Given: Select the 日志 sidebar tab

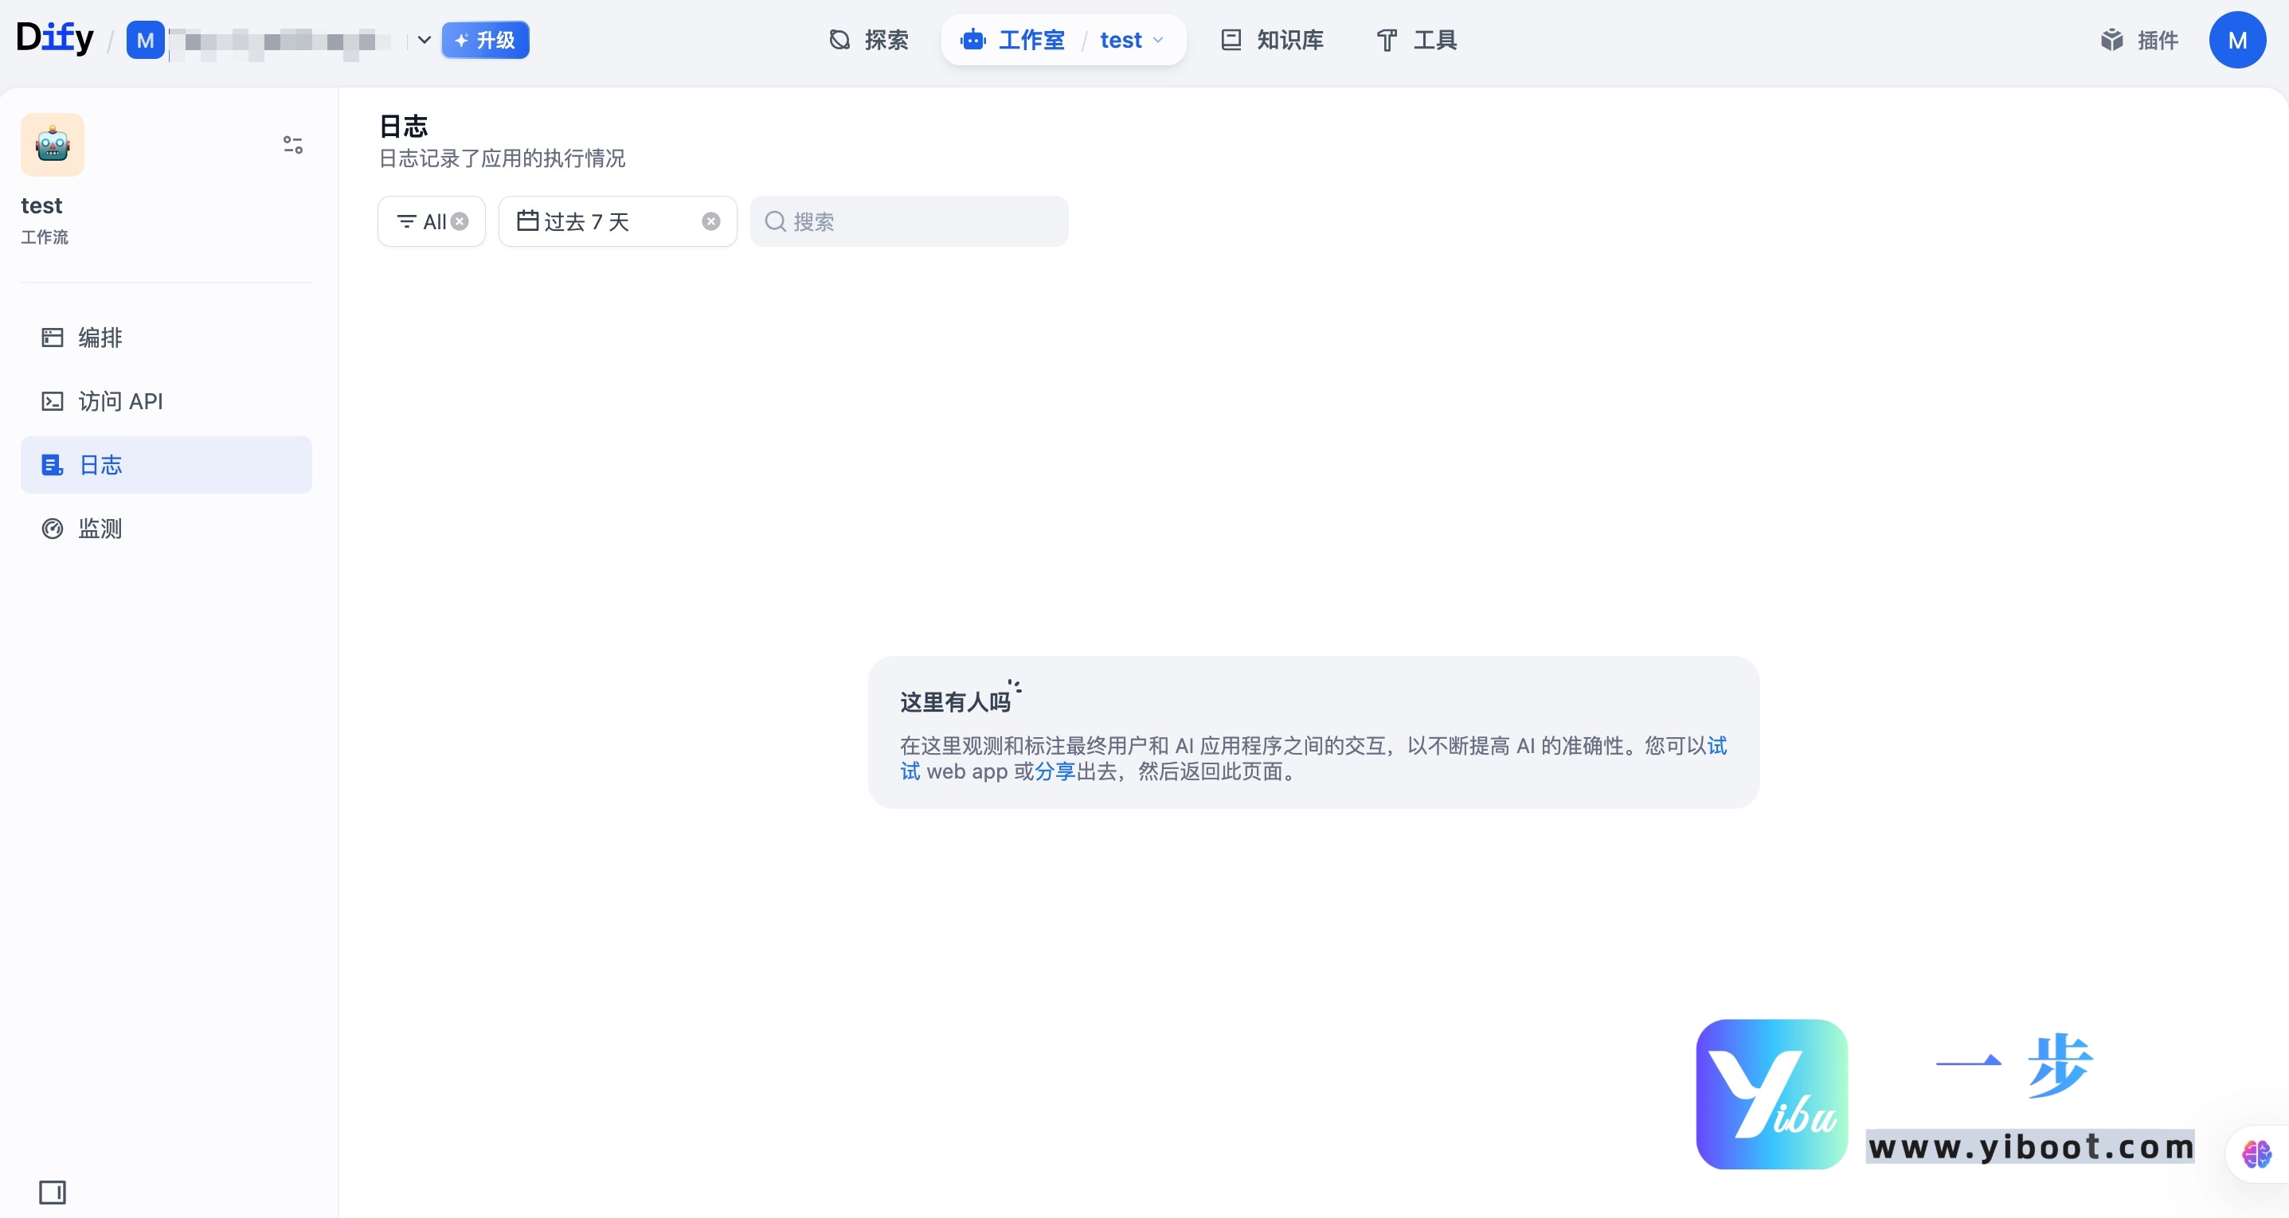Looking at the screenshot, I should tap(100, 465).
